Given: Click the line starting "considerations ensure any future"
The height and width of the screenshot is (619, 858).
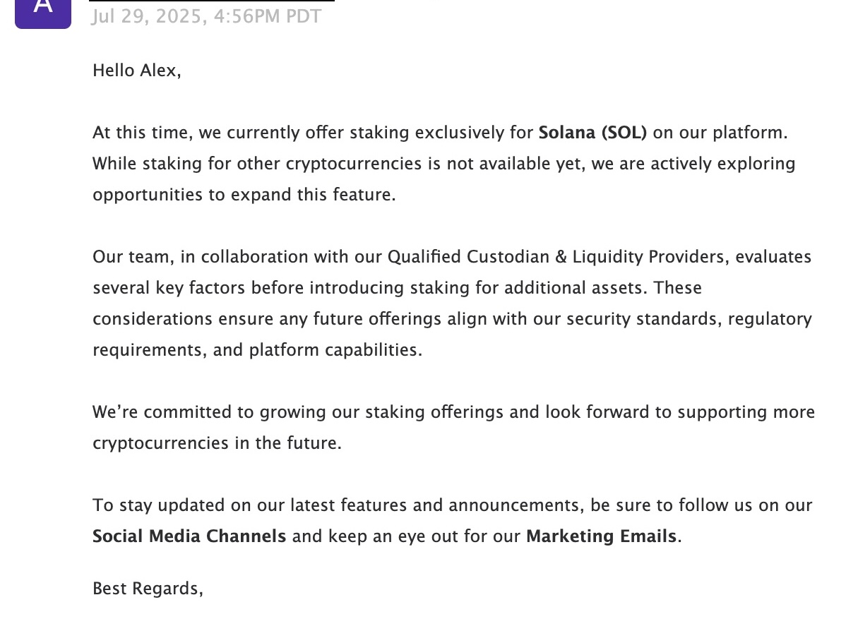Looking at the screenshot, I should pos(452,319).
